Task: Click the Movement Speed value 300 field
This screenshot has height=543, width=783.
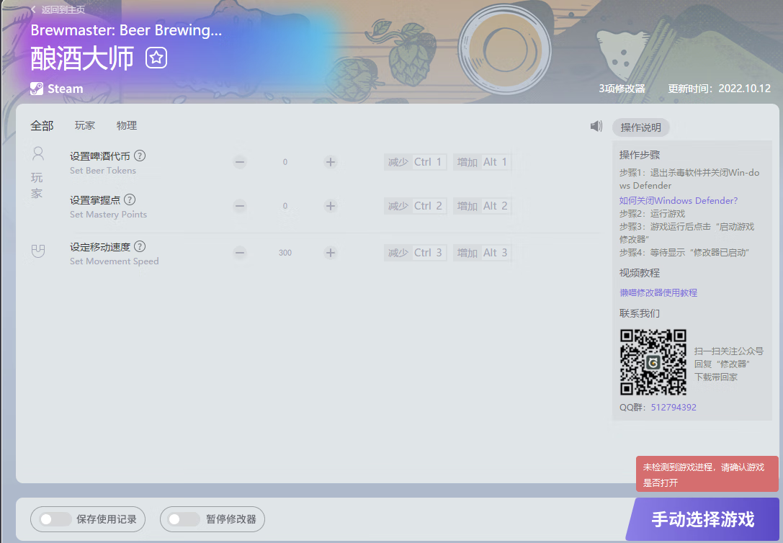Action: [x=285, y=253]
